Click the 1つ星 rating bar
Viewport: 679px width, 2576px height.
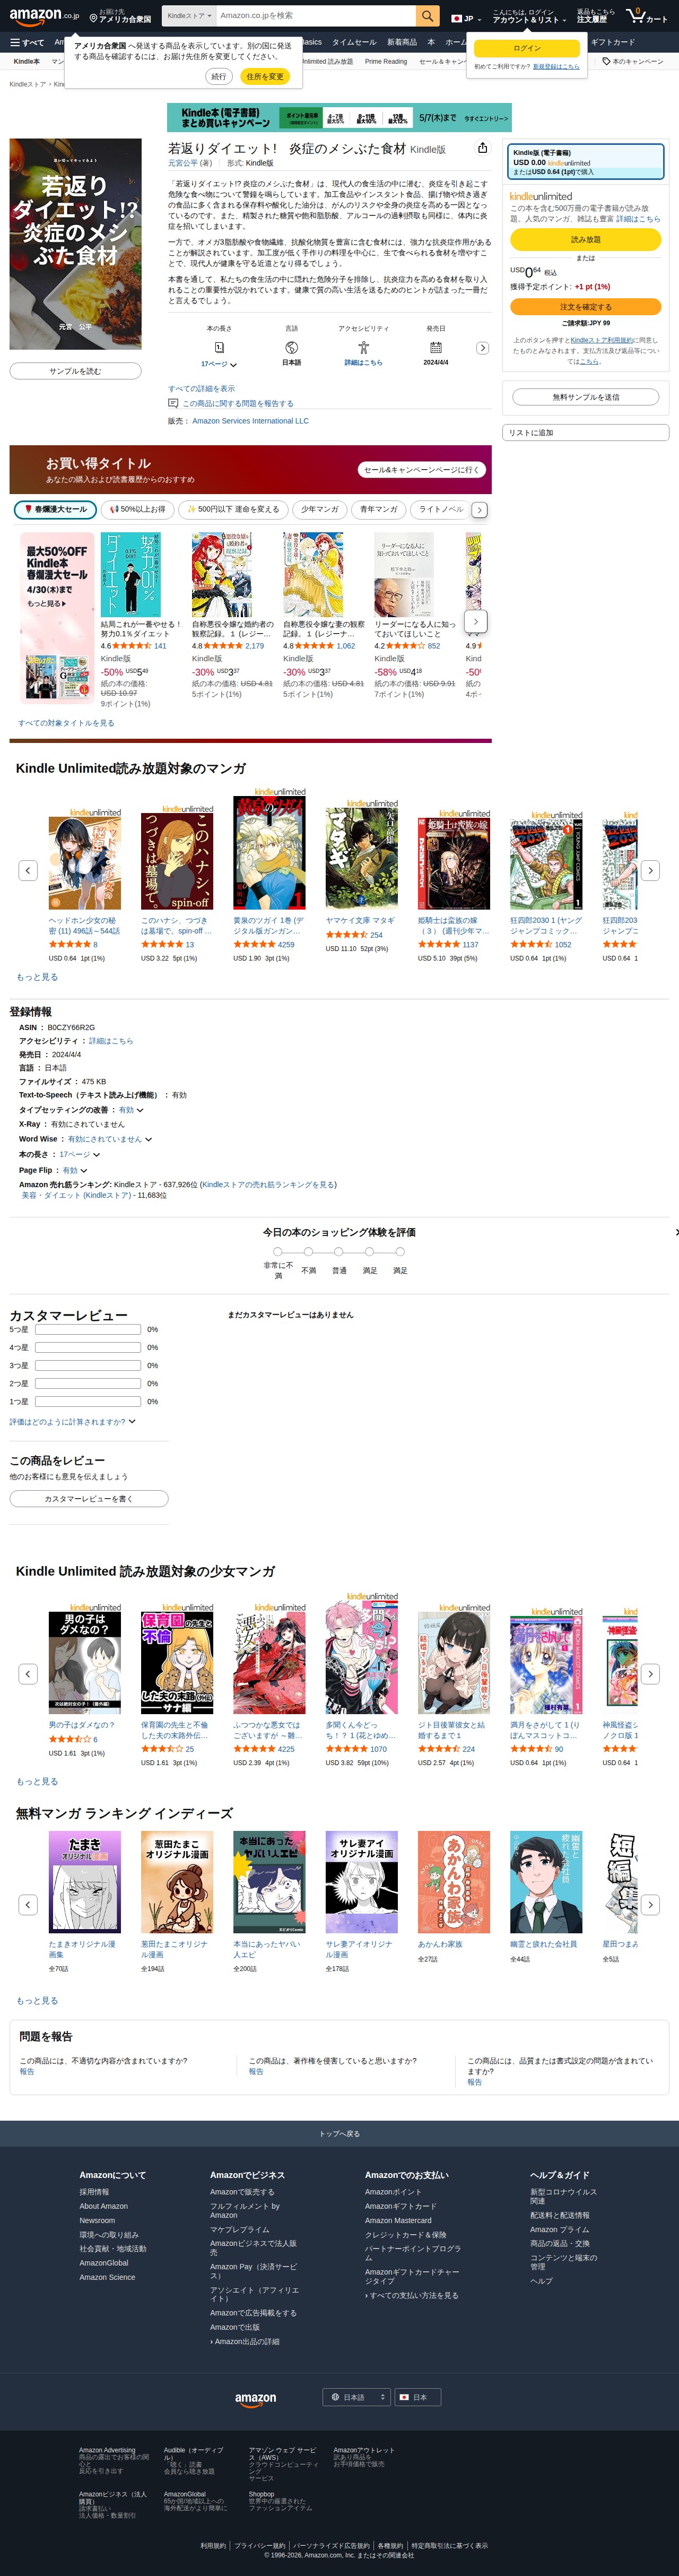[x=89, y=1401]
